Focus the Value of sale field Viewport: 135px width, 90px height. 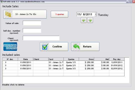click(x=32, y=23)
